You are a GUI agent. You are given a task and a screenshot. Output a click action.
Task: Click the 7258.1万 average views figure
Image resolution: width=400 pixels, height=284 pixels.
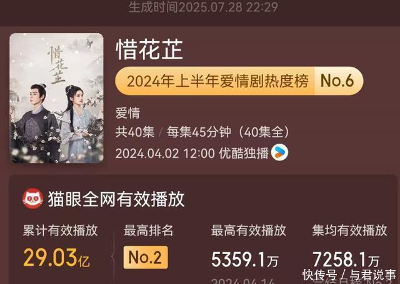coord(346,259)
